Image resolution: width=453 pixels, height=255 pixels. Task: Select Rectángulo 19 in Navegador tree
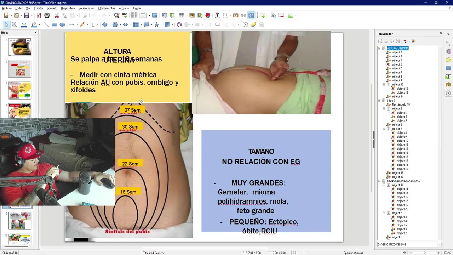pyautogui.click(x=401, y=104)
